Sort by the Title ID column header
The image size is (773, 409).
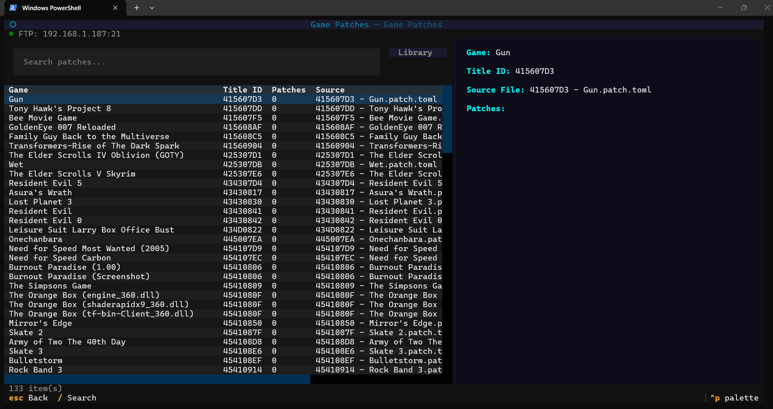(243, 90)
